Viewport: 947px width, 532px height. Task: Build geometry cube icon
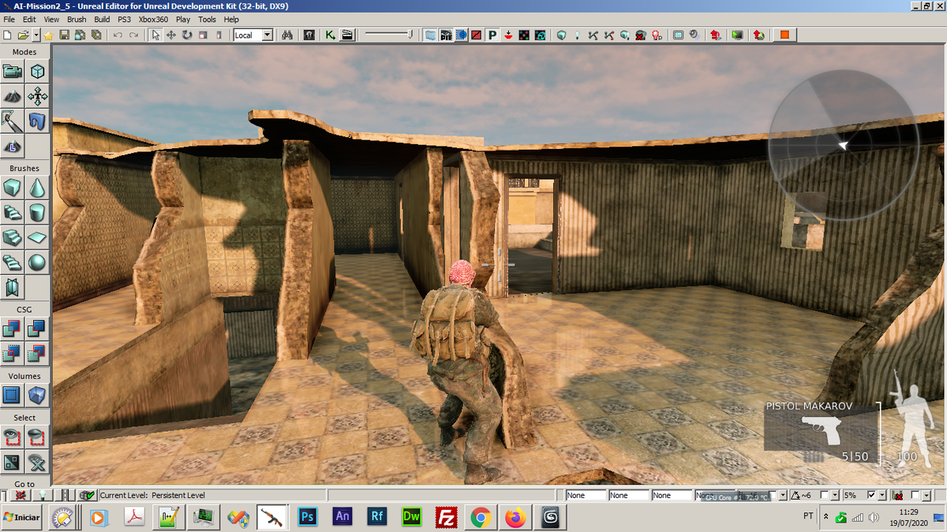561,35
